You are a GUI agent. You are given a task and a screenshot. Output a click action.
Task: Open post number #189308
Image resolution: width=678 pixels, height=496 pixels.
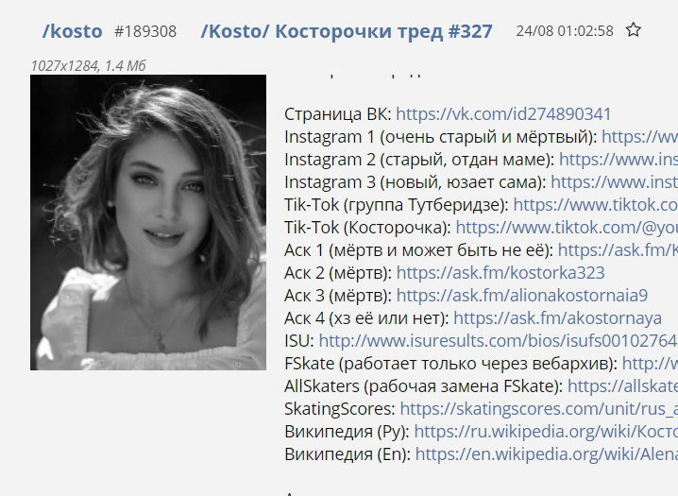click(x=145, y=31)
